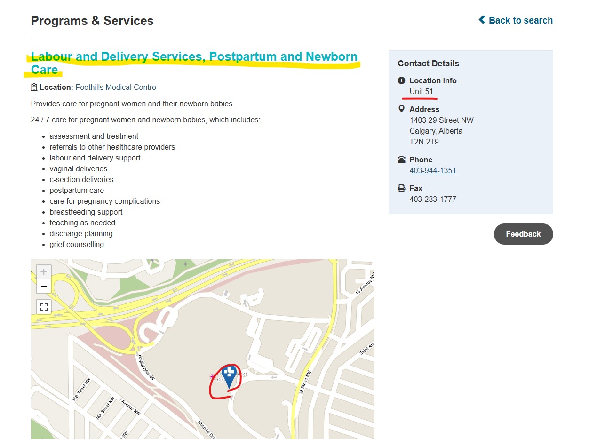Screen dimensions: 597x439
Task: Click the back chevron beside Back to search
Action: click(x=481, y=20)
